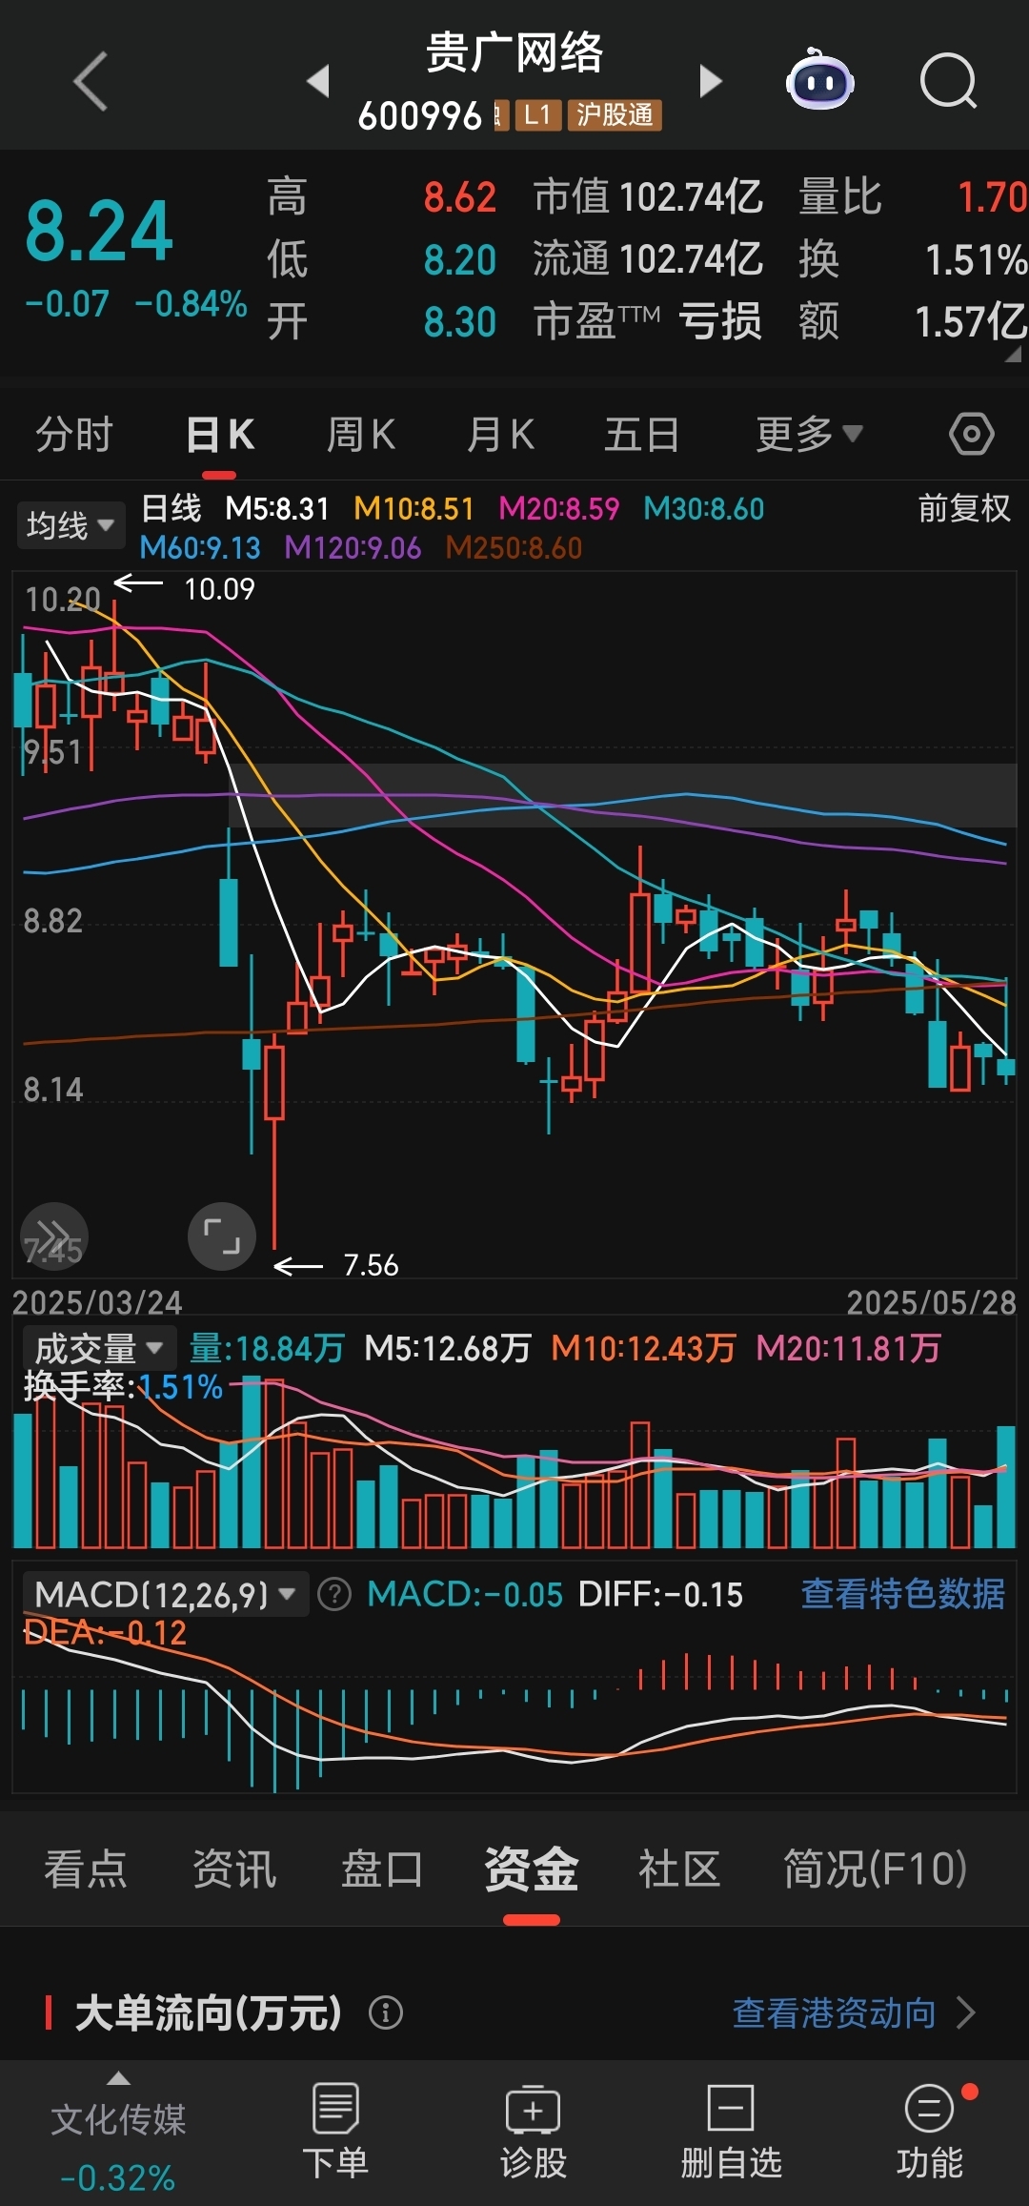Open the AI robot assistant icon
The height and width of the screenshot is (2206, 1029).
point(819,80)
